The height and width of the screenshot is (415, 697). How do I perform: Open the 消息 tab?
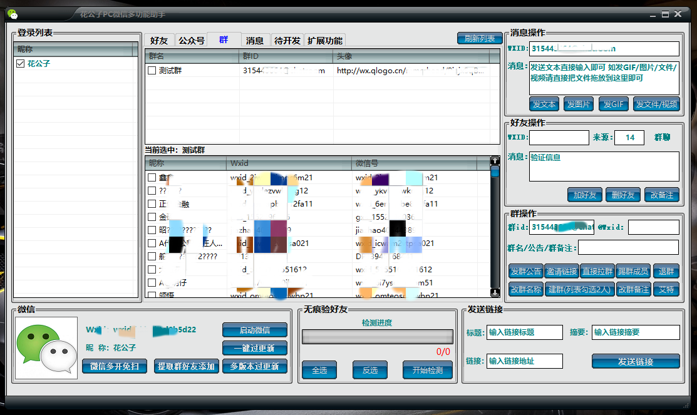pyautogui.click(x=255, y=41)
